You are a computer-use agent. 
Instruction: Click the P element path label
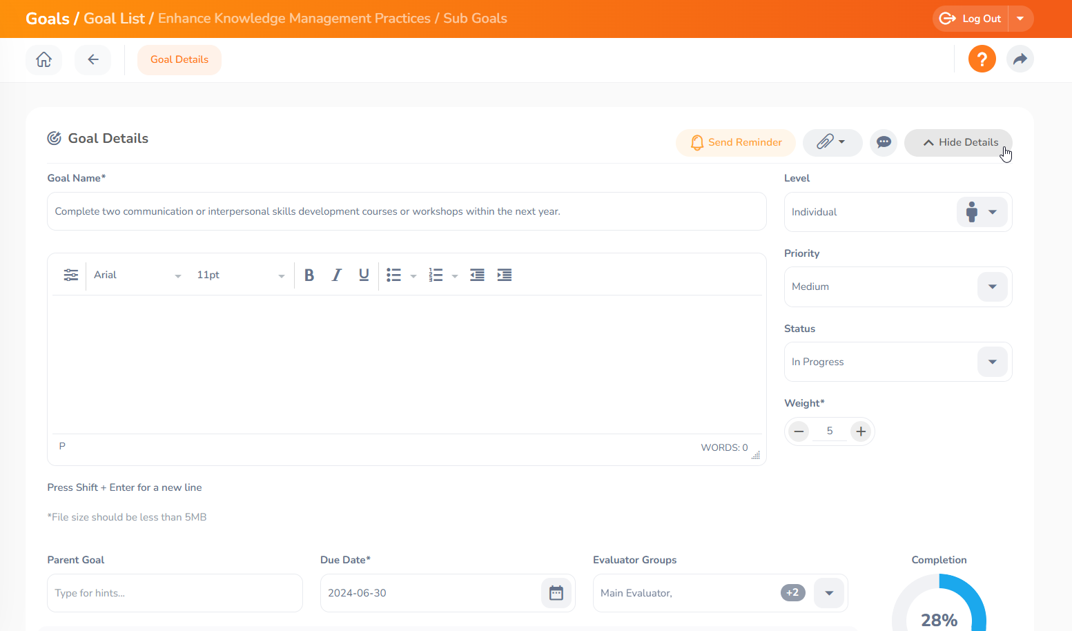[x=62, y=446]
